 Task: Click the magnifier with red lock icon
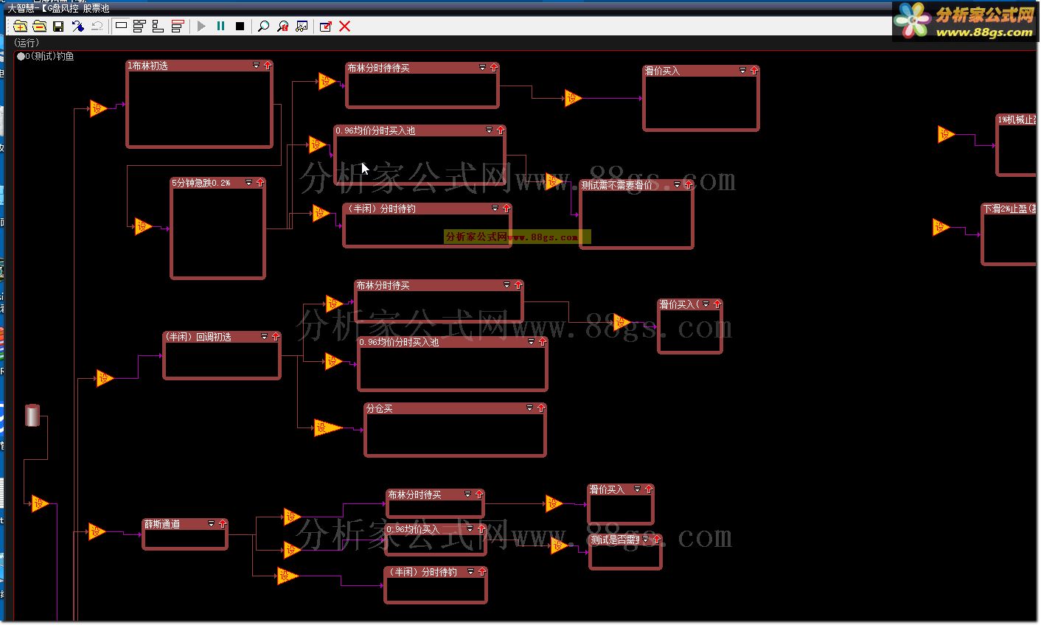click(x=282, y=27)
